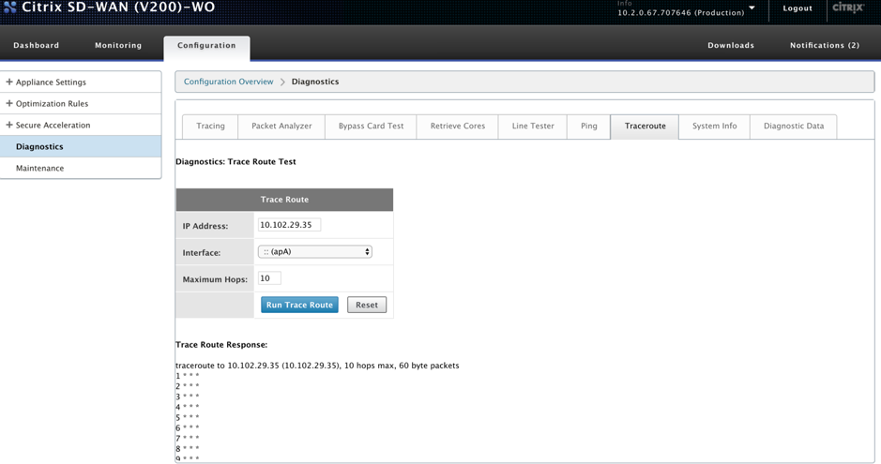The image size is (881, 464).
Task: Click the Reset button
Action: [366, 305]
